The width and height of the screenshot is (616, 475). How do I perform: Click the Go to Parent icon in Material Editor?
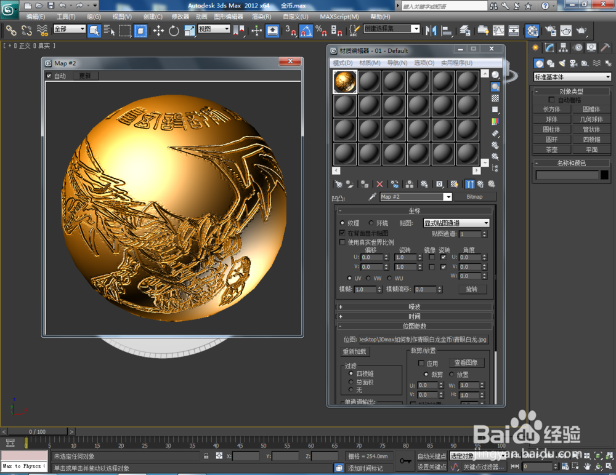[x=480, y=184]
